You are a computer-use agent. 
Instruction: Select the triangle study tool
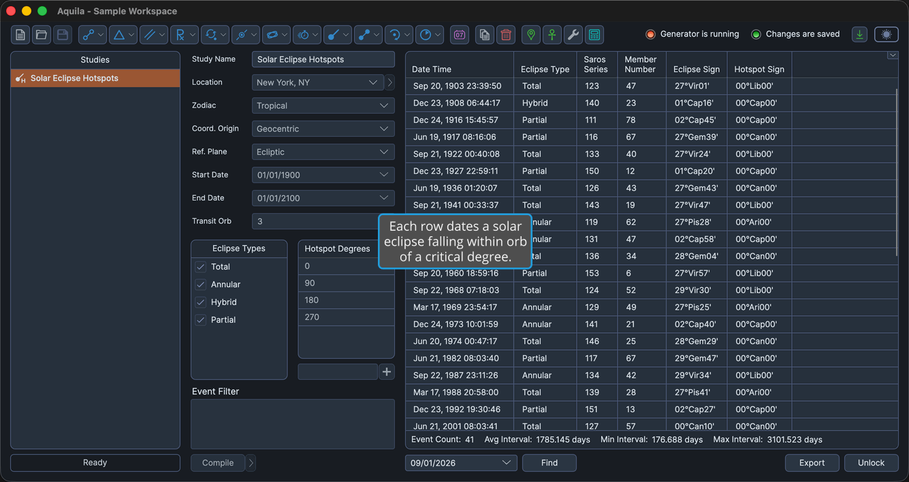pos(123,35)
